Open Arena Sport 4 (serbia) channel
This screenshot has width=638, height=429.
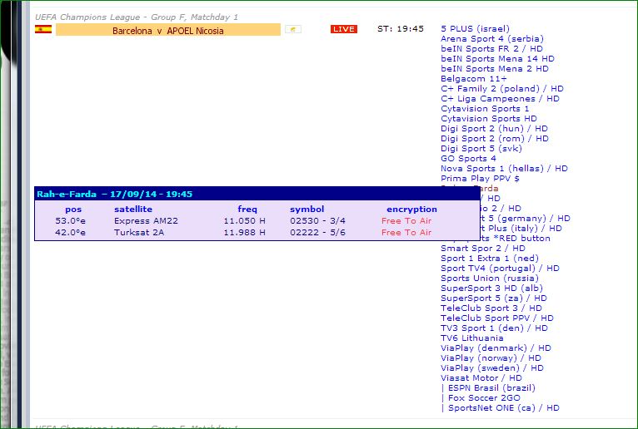click(x=492, y=39)
